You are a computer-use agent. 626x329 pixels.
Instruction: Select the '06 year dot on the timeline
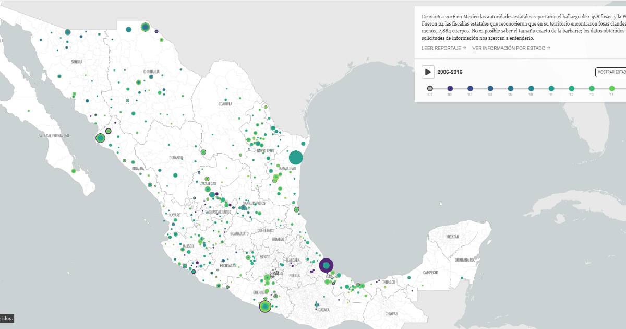450,89
